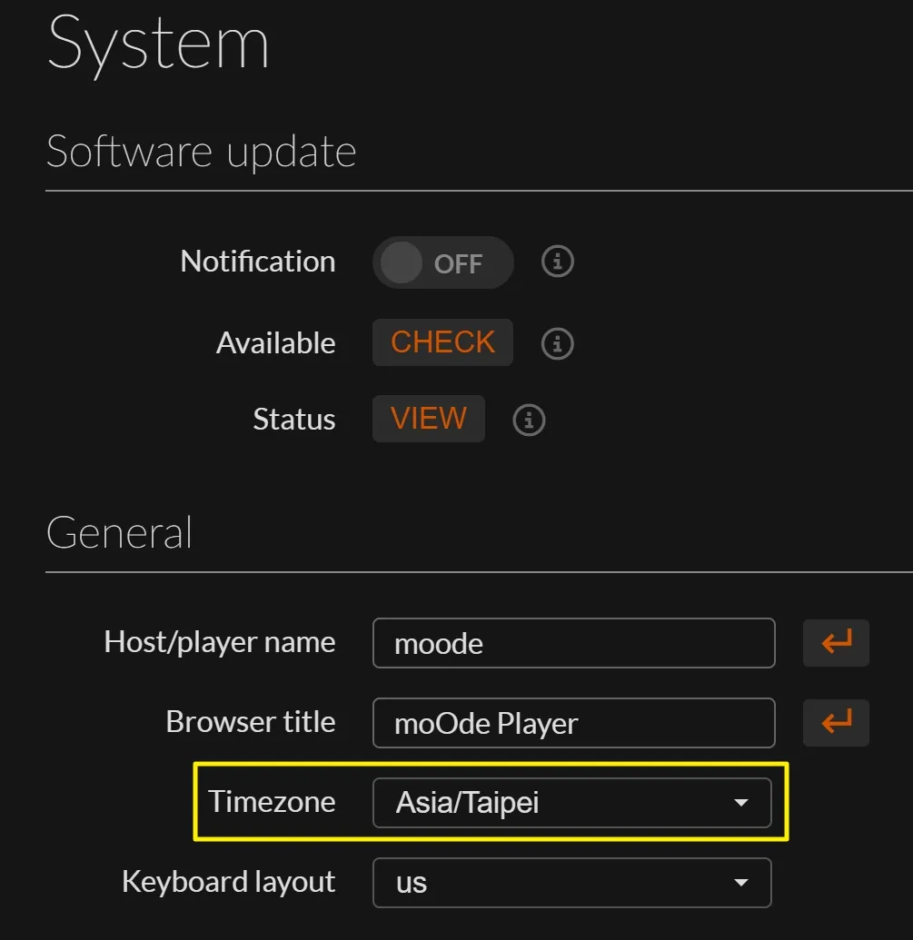Screen dimensions: 913x940
Task: Submit Browser title with enter arrow icon
Action: [837, 722]
